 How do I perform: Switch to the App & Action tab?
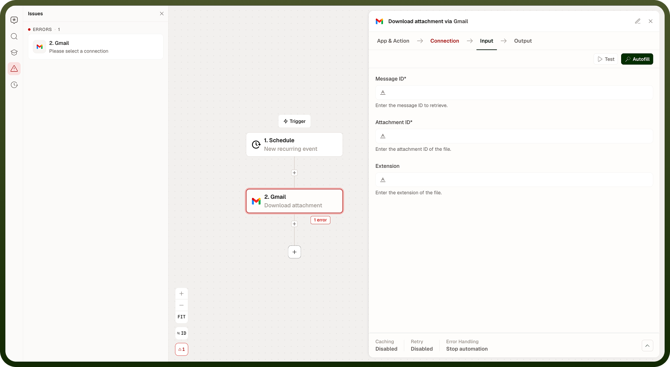[x=393, y=41]
